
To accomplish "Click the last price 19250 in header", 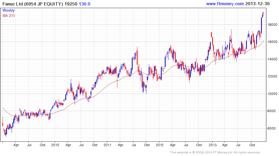I will (71, 4).
